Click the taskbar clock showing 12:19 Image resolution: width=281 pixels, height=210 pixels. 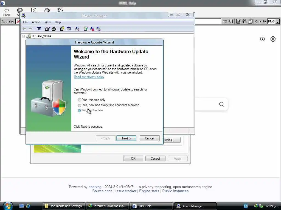coord(271,206)
